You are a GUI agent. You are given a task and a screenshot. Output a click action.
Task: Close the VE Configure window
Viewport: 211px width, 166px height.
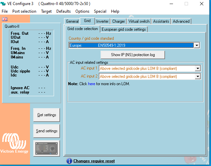(x=202, y=4)
